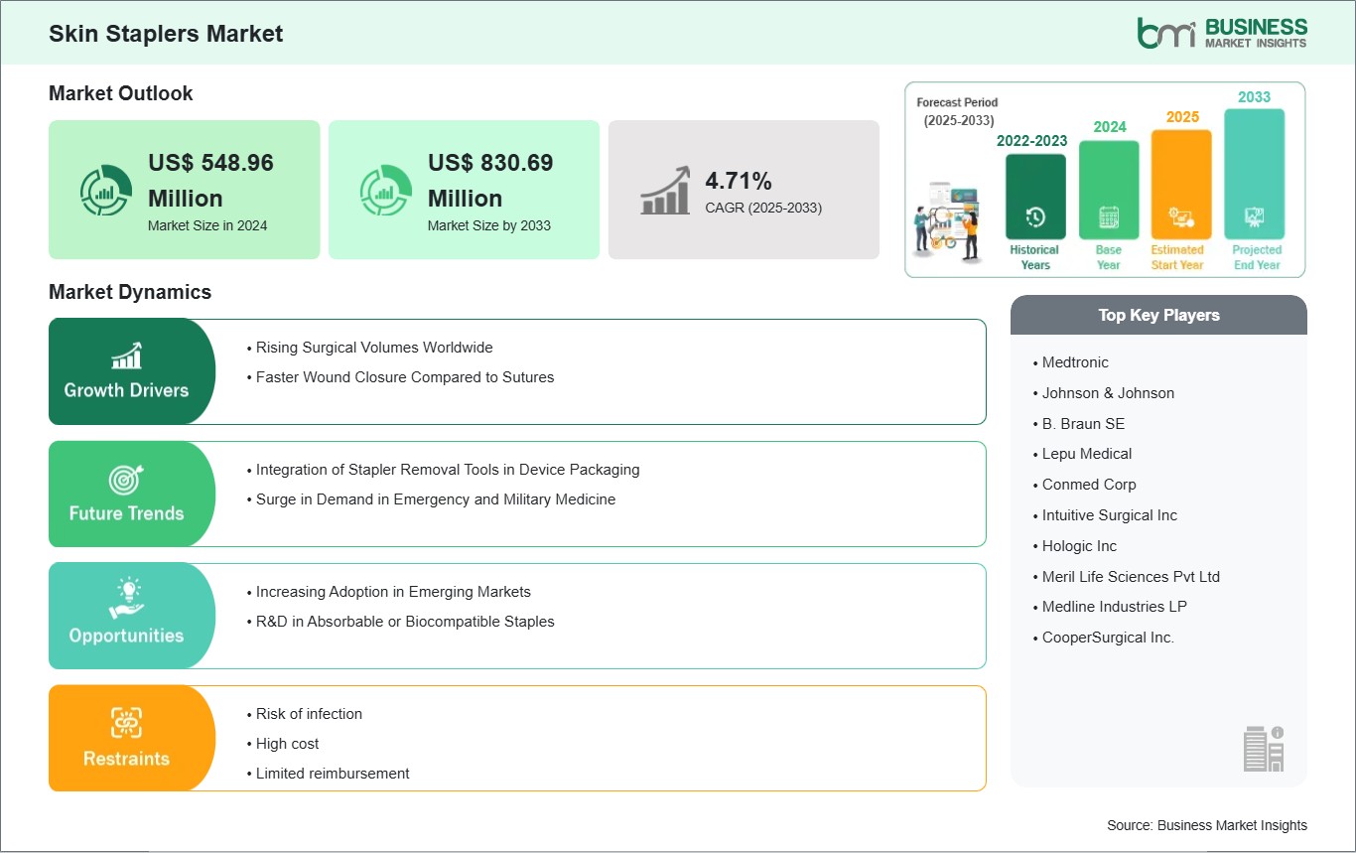Click the Growth Drivers bar chart icon
The width and height of the screenshot is (1356, 853).
click(126, 355)
